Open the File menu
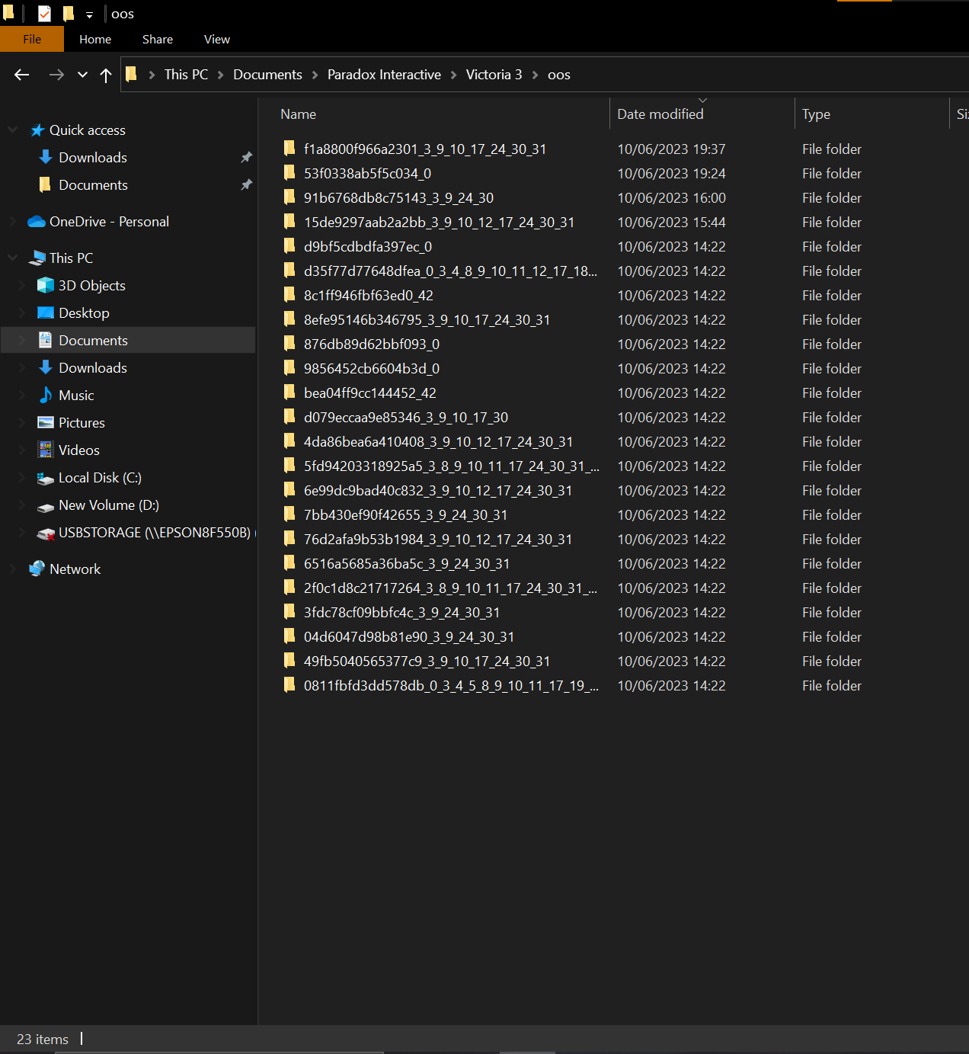Screen dimensions: 969x1054 [32, 40]
